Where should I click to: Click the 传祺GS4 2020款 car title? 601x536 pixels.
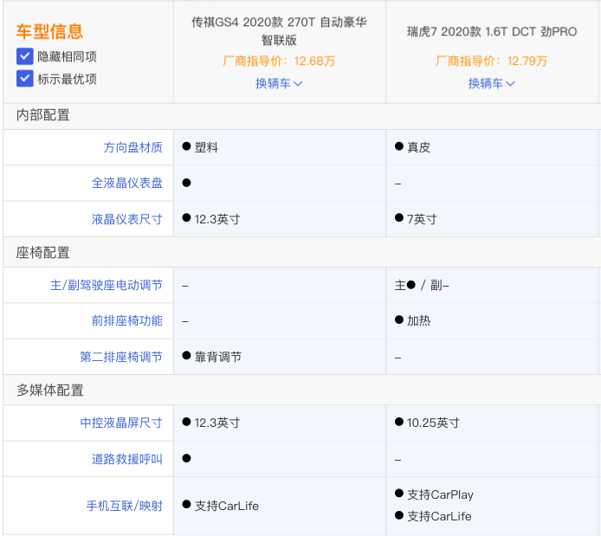(279, 30)
